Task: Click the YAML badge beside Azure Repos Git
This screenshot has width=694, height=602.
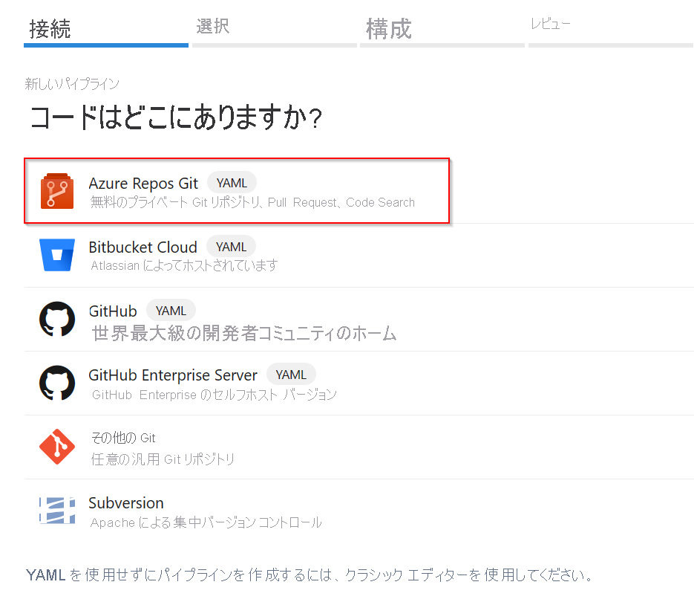Action: click(232, 182)
